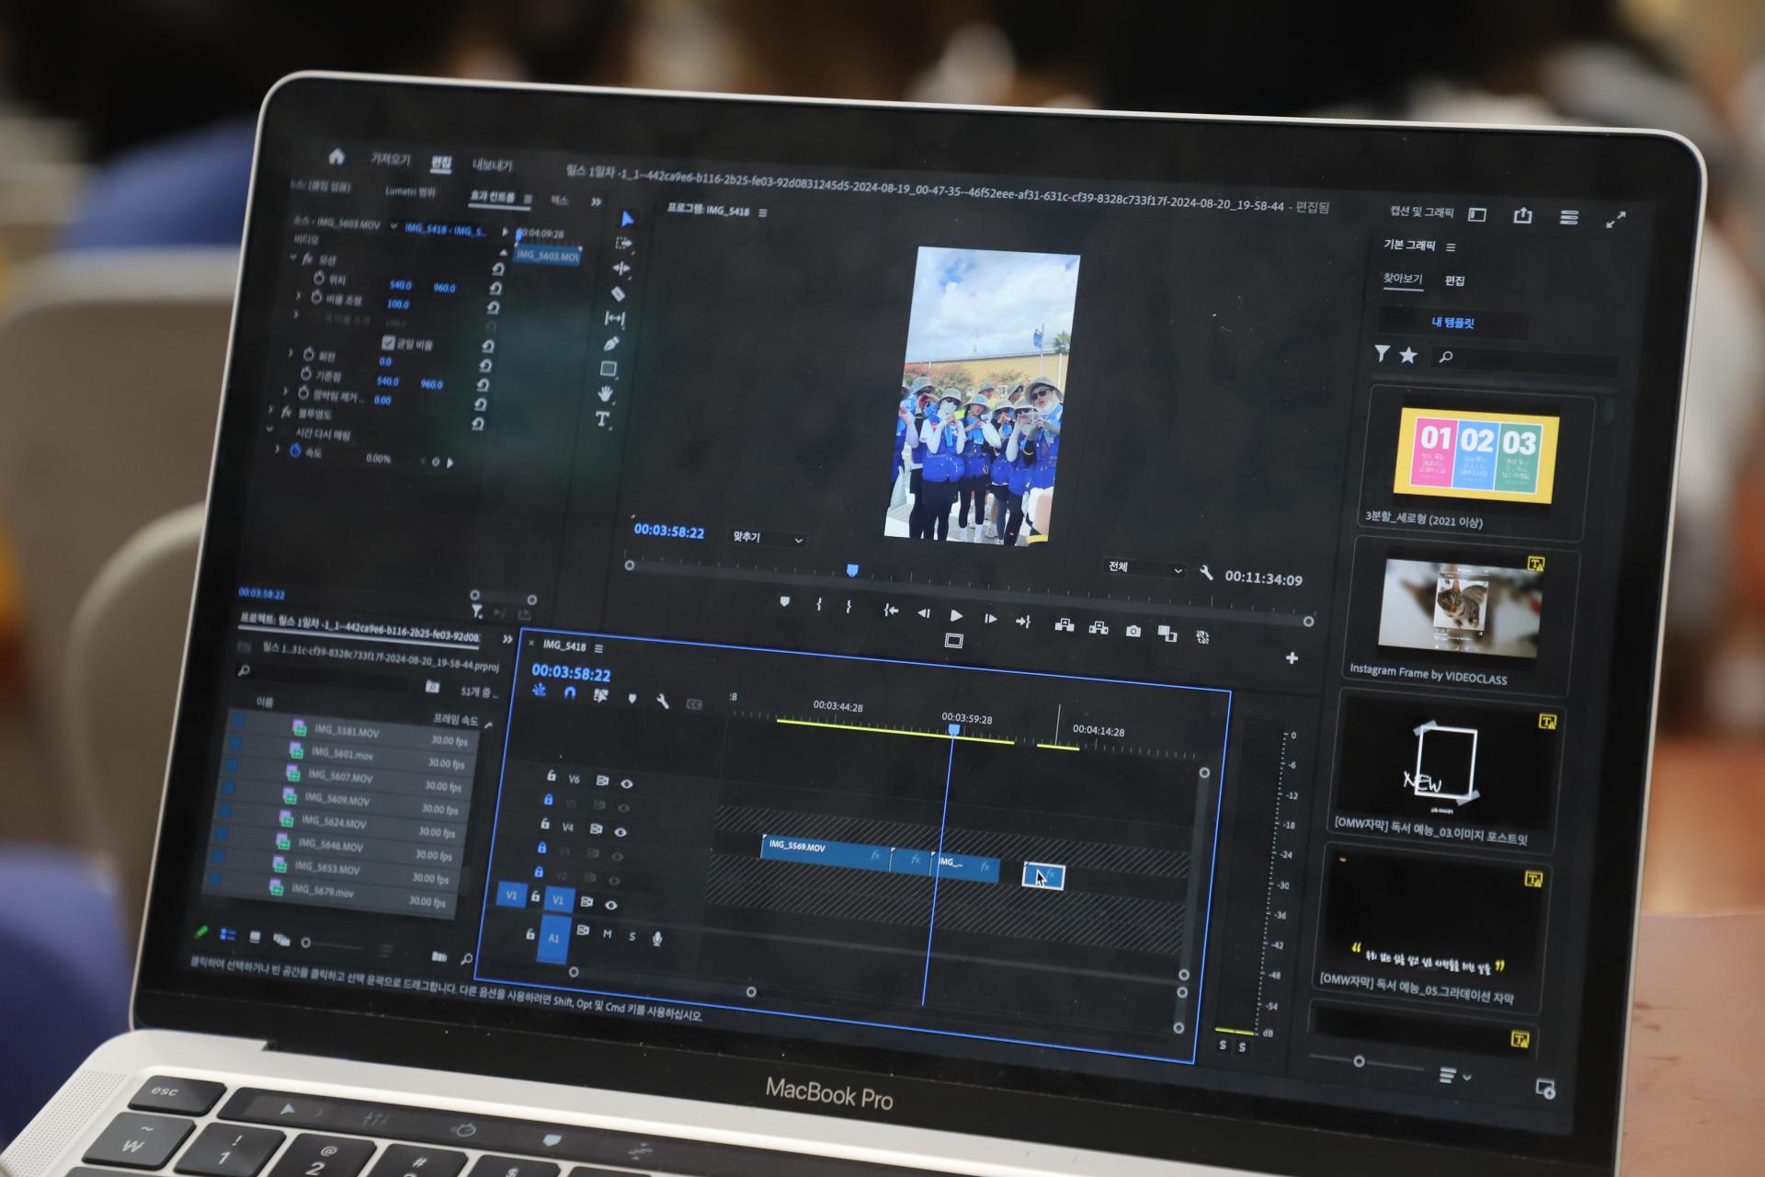The height and width of the screenshot is (1177, 1765).
Task: Select the Rectangle tool
Action: [x=609, y=369]
